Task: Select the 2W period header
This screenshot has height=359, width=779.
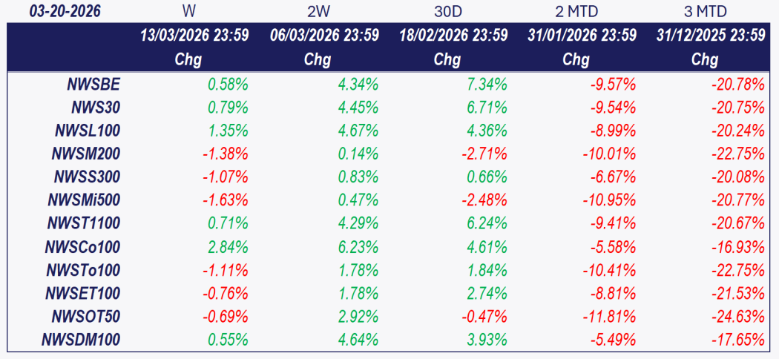Action: click(x=318, y=11)
